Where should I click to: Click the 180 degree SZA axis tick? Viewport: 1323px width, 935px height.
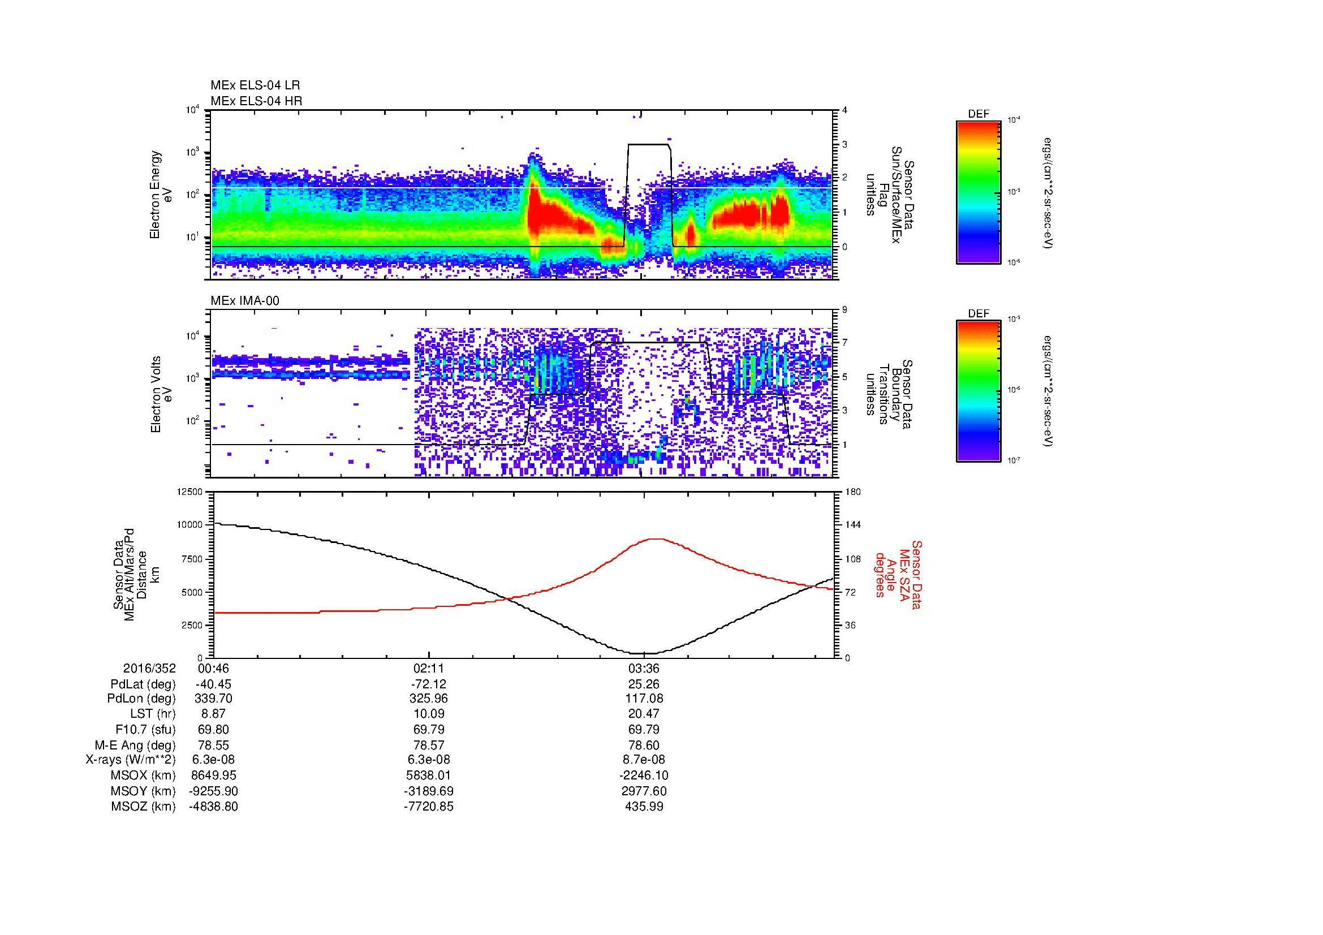[x=853, y=492]
